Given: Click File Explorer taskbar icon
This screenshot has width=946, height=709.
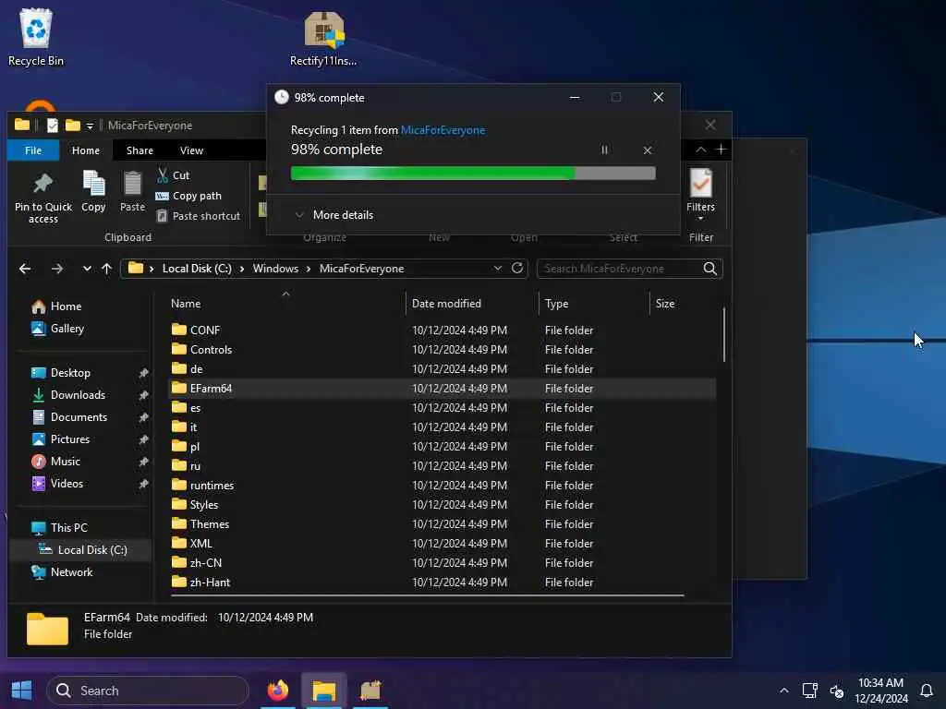Looking at the screenshot, I should pyautogui.click(x=324, y=691).
